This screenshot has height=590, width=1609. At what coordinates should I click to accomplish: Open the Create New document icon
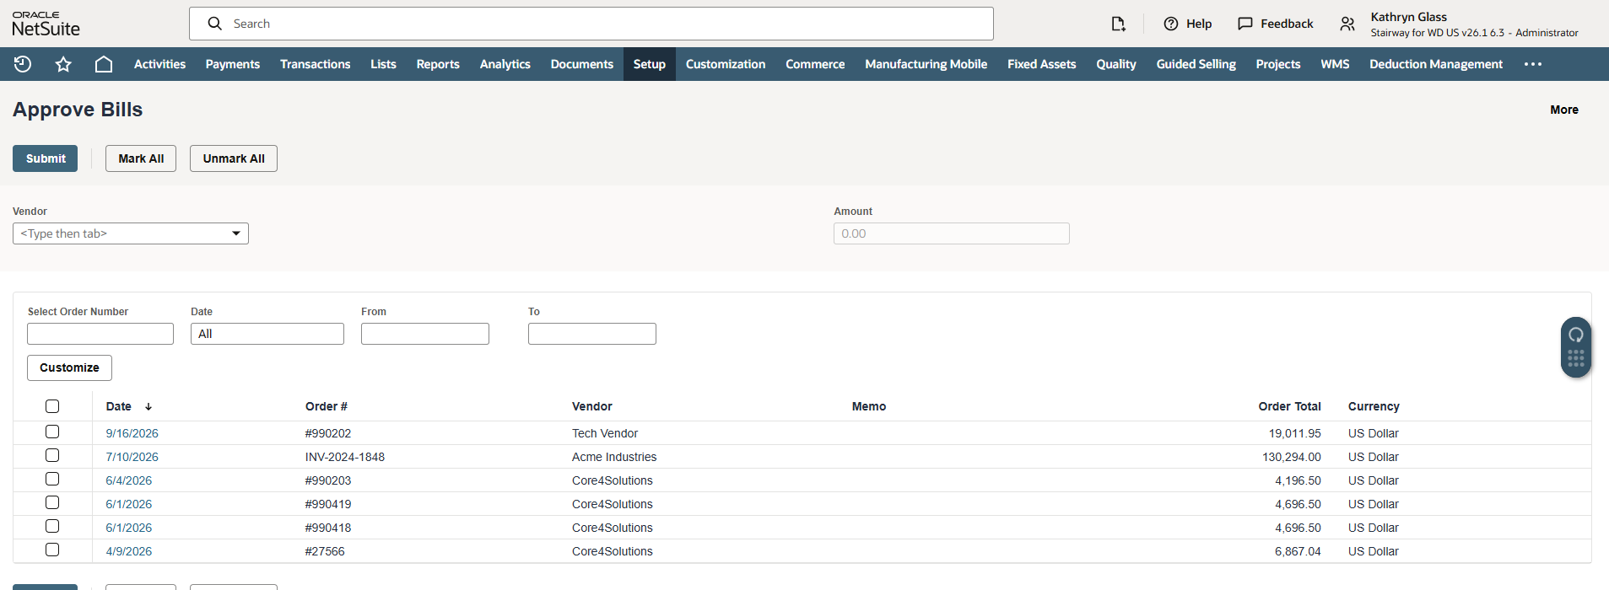[1119, 24]
